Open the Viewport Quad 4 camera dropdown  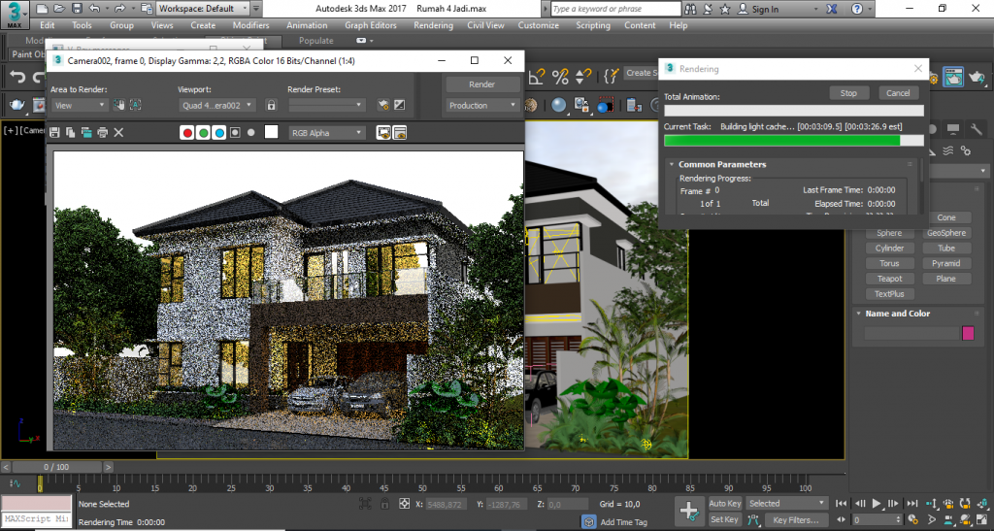point(217,105)
